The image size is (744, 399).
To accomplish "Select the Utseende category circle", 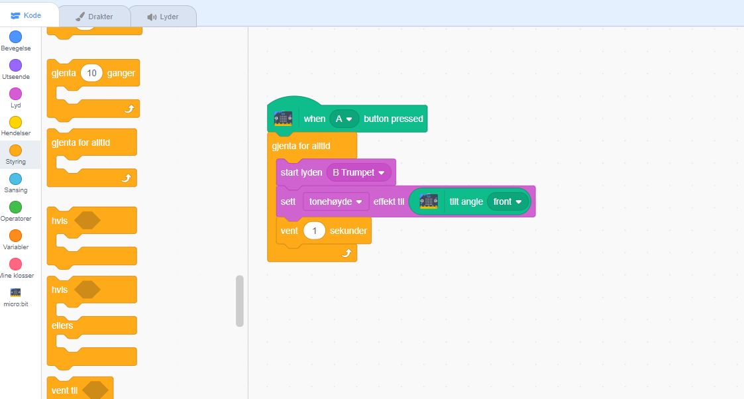I will (x=16, y=66).
